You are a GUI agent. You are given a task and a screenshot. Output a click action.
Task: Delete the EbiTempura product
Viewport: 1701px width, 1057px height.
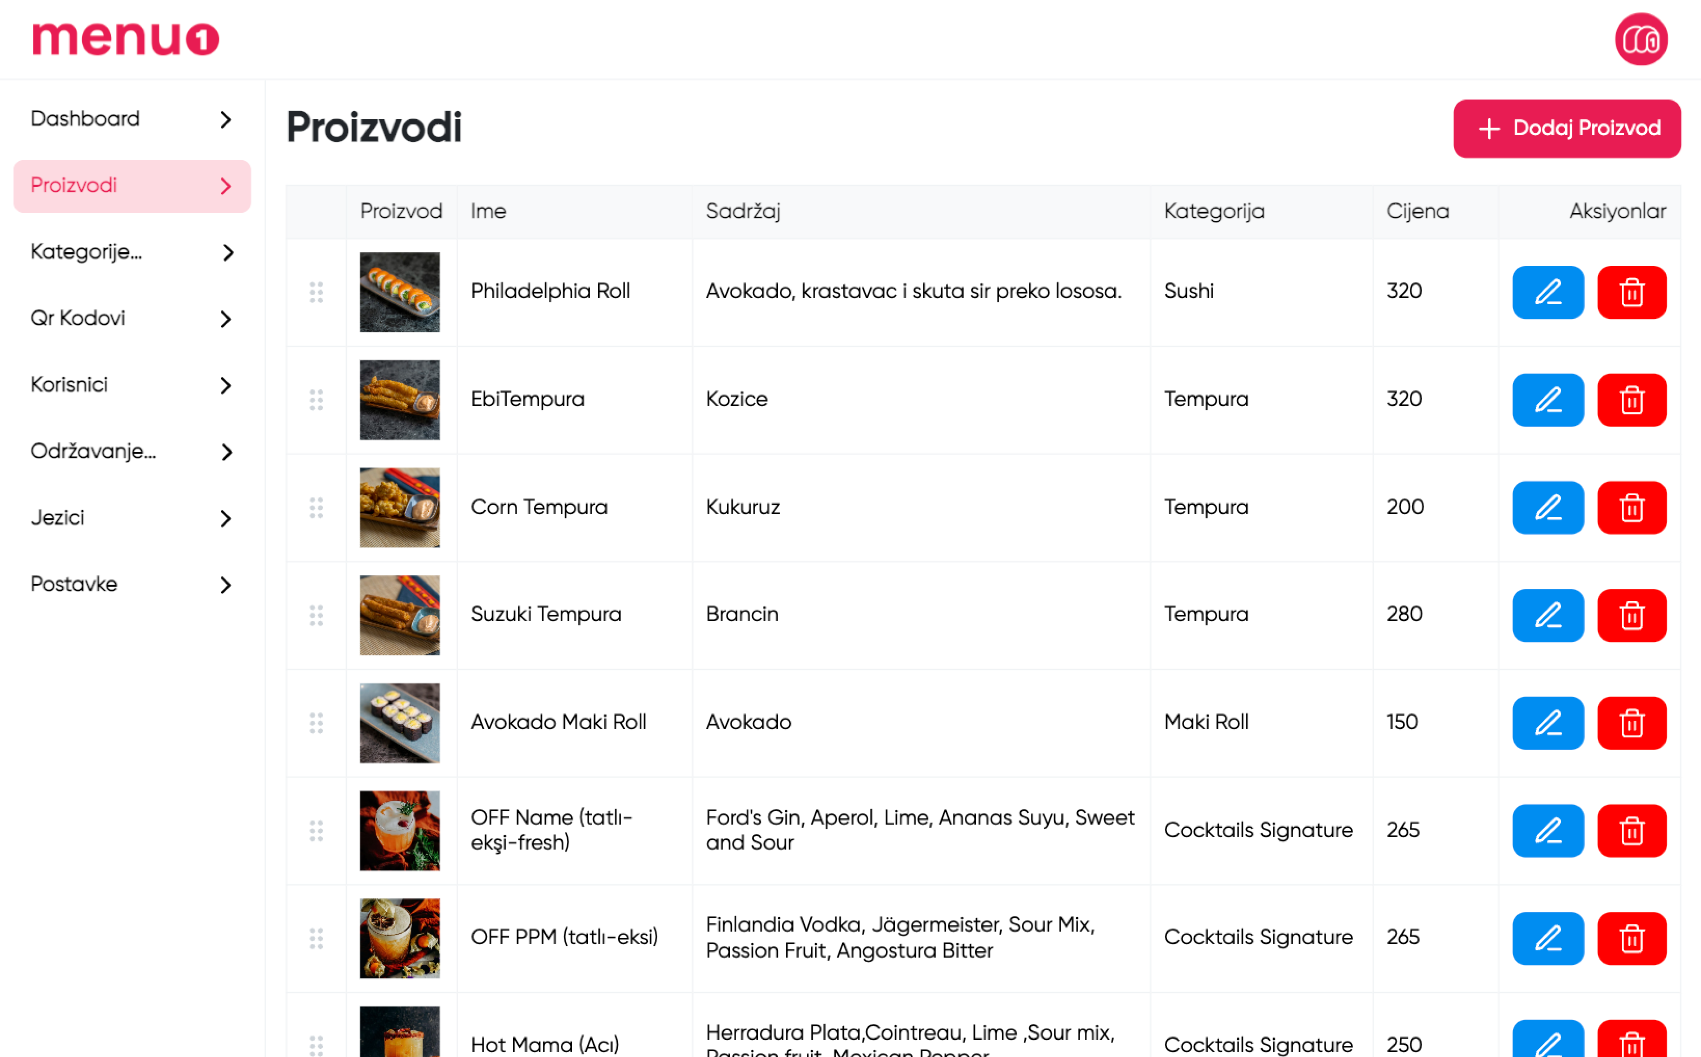(1631, 400)
